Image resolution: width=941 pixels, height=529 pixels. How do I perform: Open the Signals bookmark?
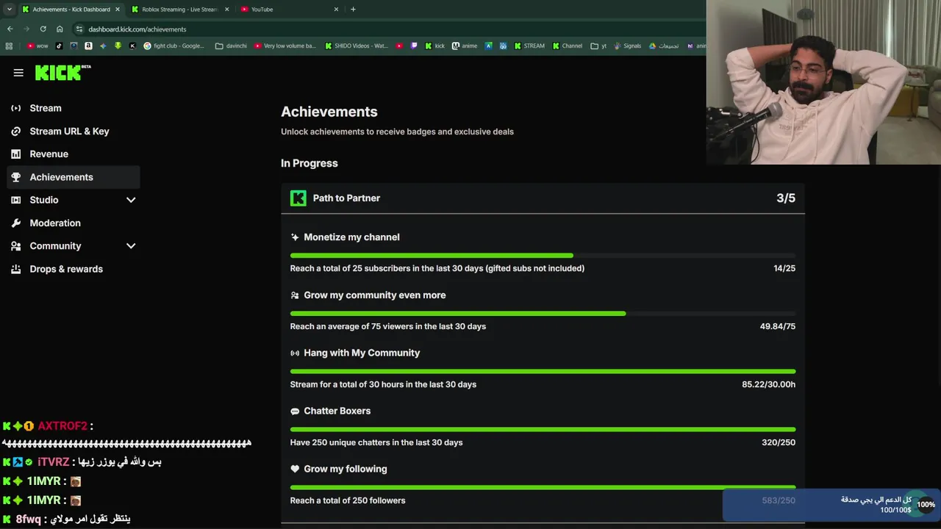627,46
